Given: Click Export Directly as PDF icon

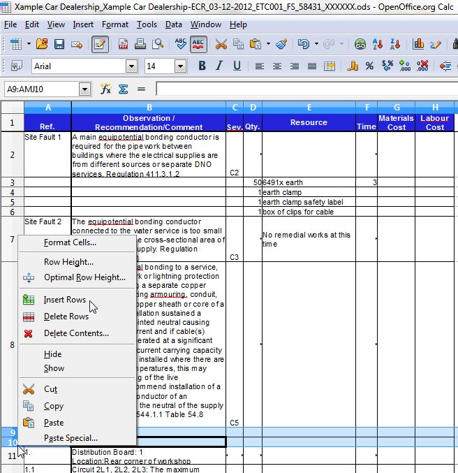Looking at the screenshot, I should [x=123, y=44].
